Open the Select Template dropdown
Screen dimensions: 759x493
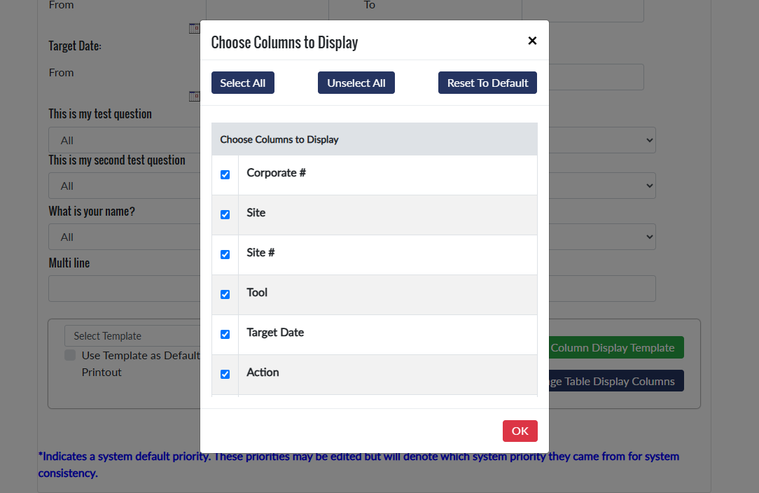click(x=133, y=336)
